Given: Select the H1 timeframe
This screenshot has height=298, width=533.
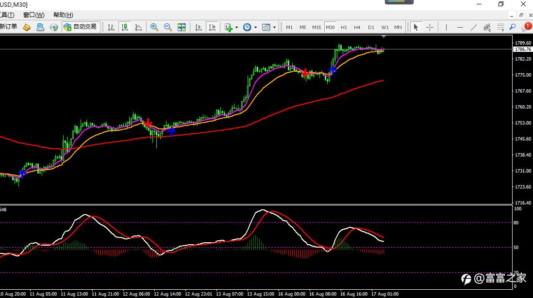Looking at the screenshot, I should coord(344,27).
